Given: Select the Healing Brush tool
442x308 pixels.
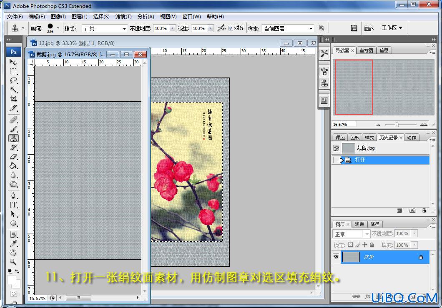Looking at the screenshot, I should tap(13, 120).
